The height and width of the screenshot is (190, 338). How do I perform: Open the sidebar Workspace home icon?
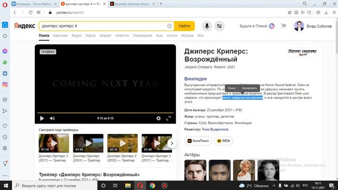(5, 25)
